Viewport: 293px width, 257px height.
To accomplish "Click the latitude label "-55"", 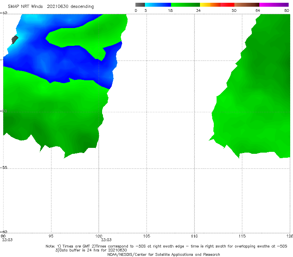I will click(x=4, y=167).
